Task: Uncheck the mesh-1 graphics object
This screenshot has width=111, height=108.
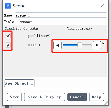Action: [8, 45]
